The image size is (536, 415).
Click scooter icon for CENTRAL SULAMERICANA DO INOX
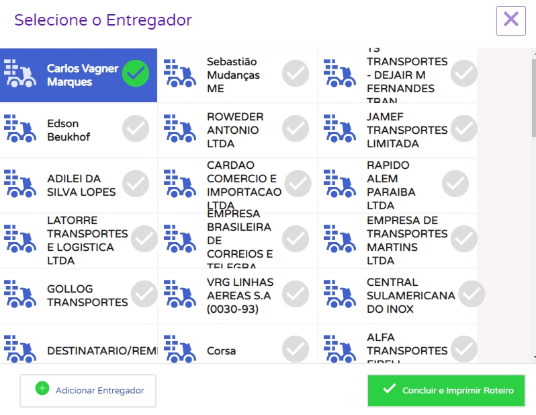[x=340, y=294]
